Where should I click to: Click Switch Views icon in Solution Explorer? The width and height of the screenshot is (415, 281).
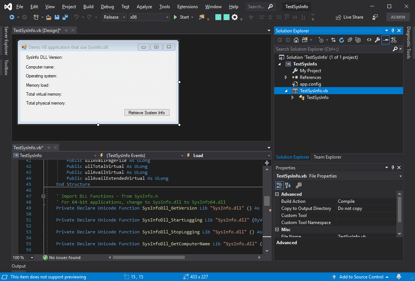click(x=305, y=40)
